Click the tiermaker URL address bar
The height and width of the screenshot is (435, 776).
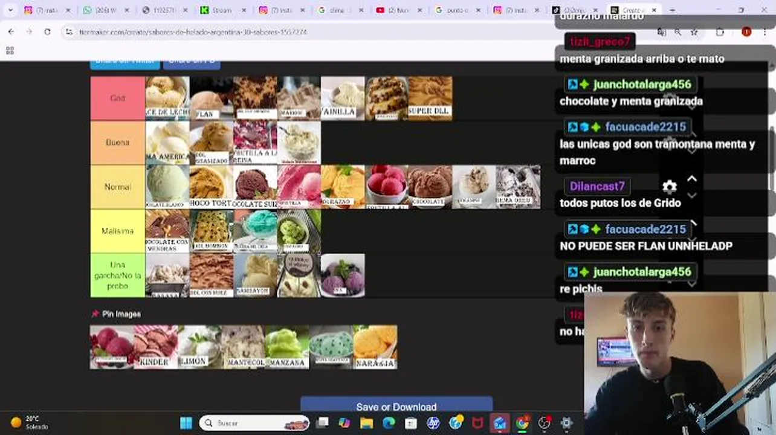click(363, 31)
